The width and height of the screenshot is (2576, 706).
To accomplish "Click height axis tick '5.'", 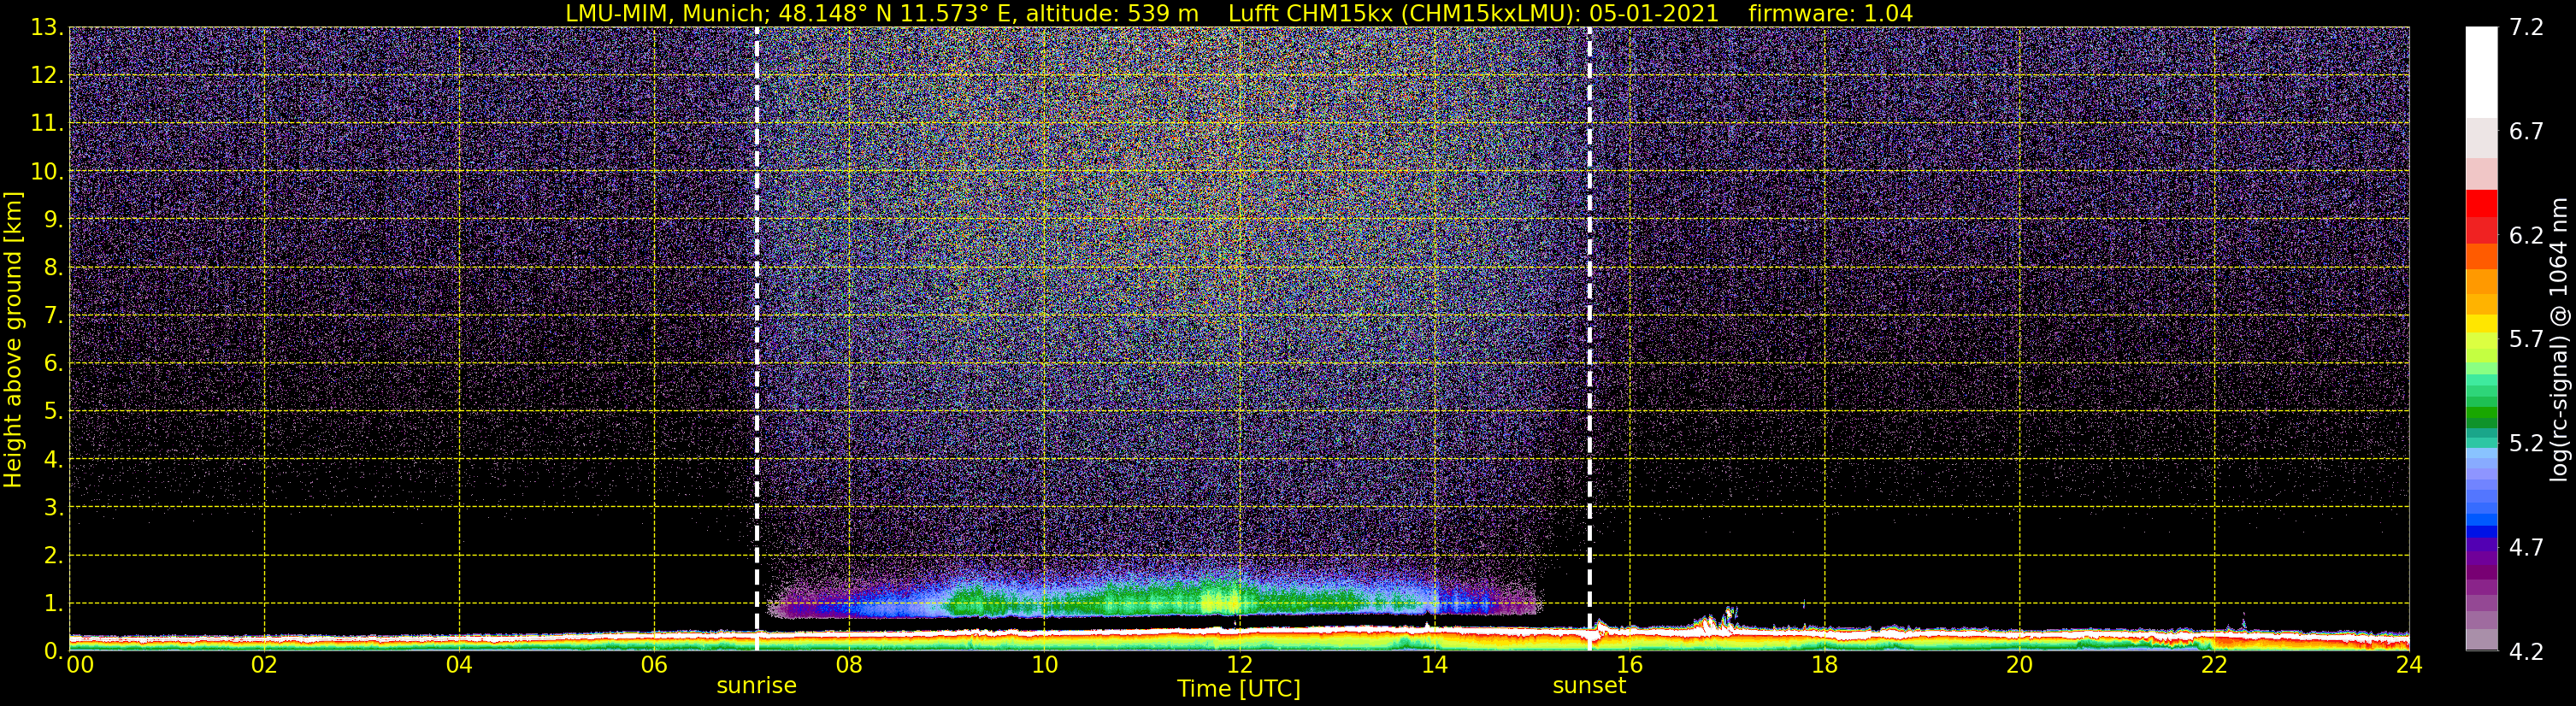I will tap(54, 412).
